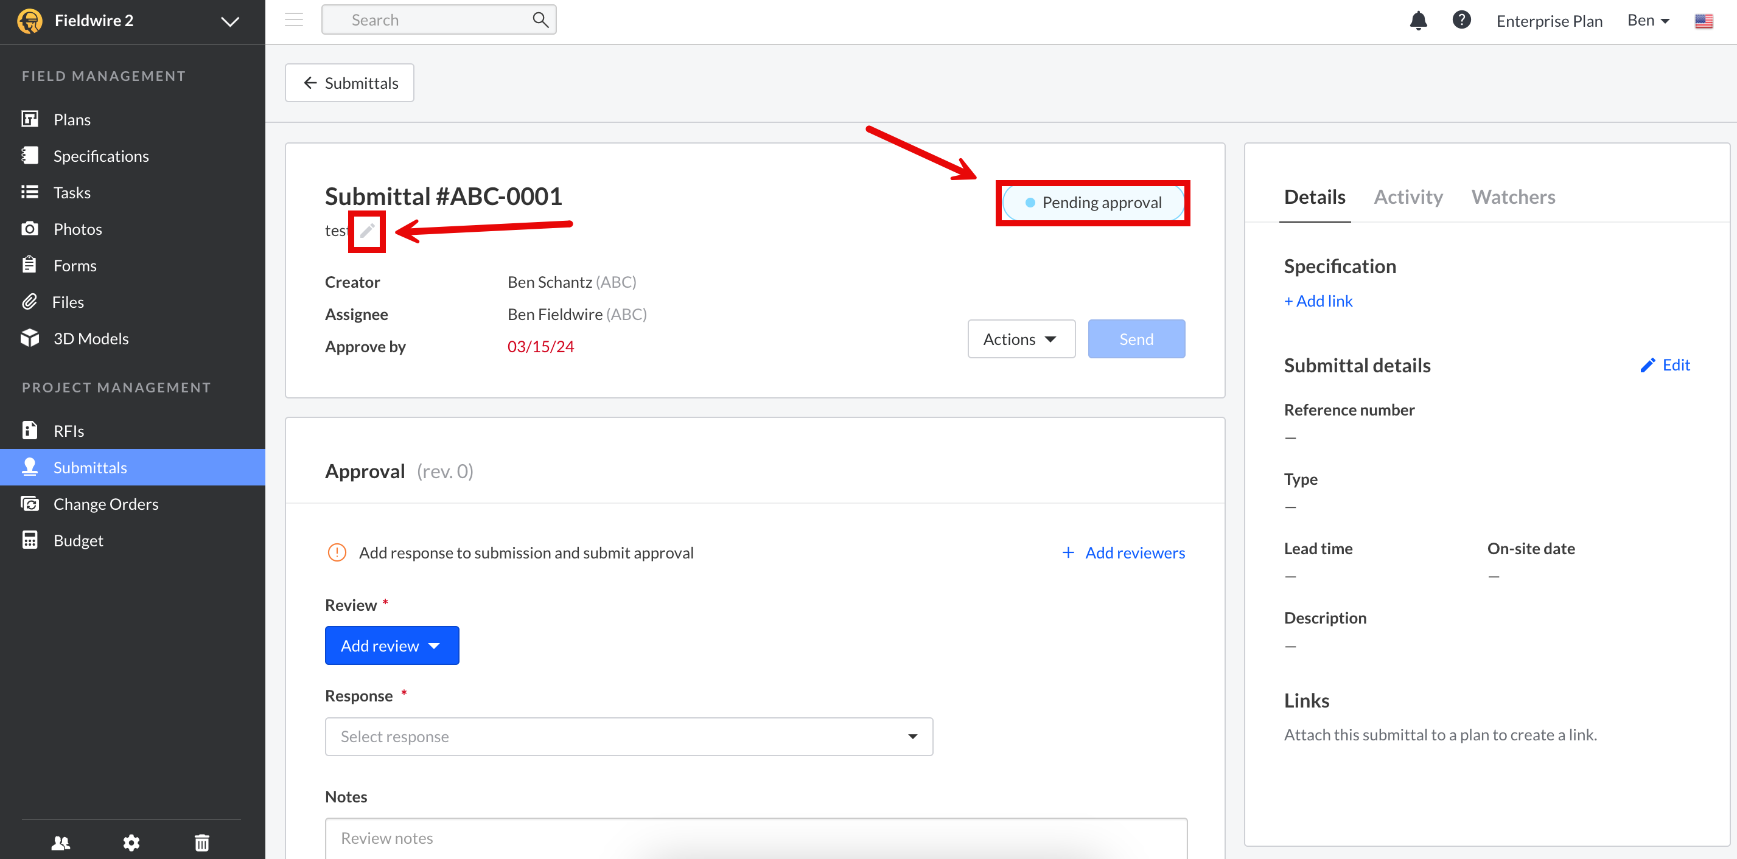
Task: Open notifications bell icon
Action: [x=1418, y=21]
